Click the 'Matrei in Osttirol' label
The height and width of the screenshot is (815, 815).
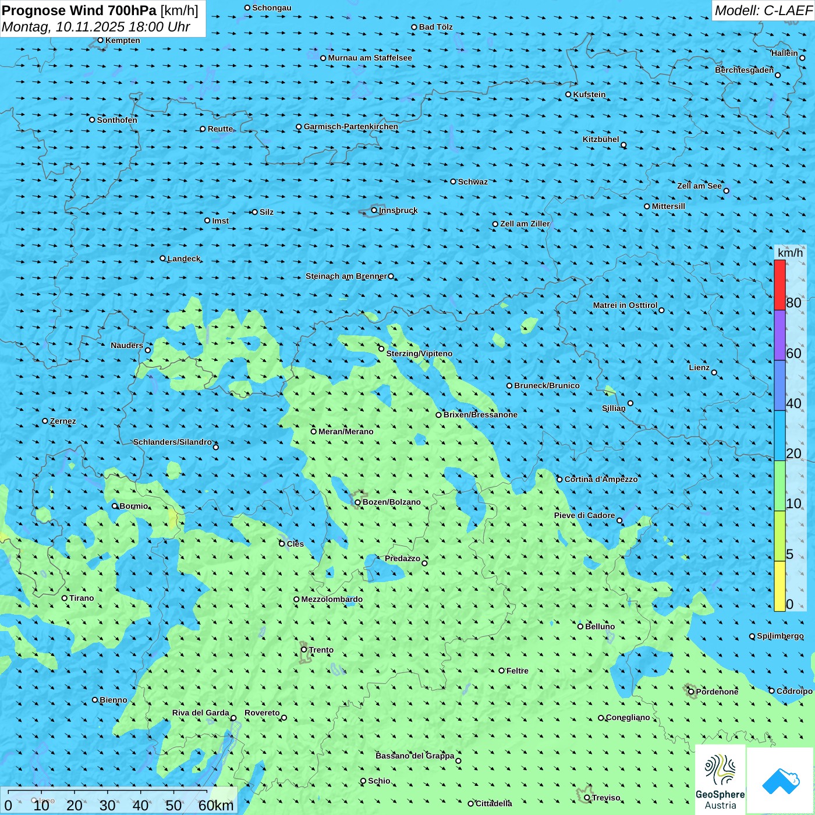coord(625,305)
